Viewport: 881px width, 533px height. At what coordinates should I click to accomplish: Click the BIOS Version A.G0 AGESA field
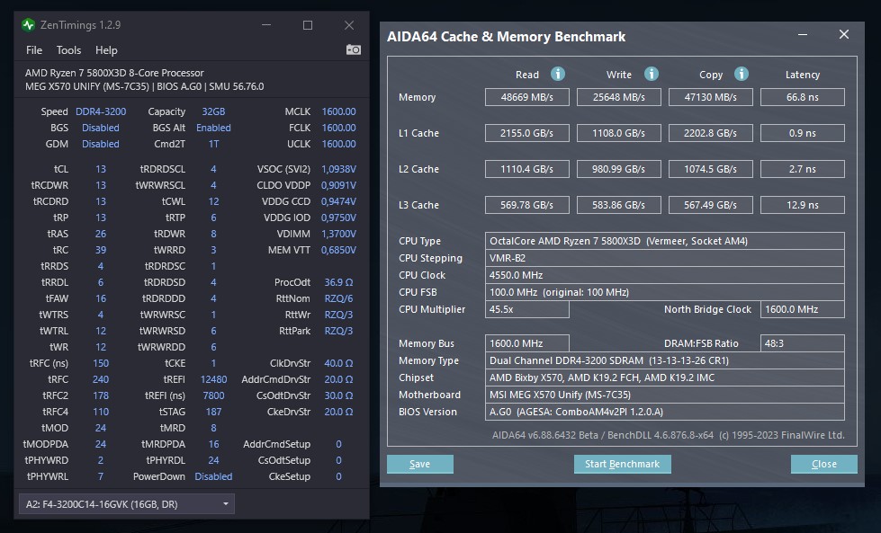[665, 412]
